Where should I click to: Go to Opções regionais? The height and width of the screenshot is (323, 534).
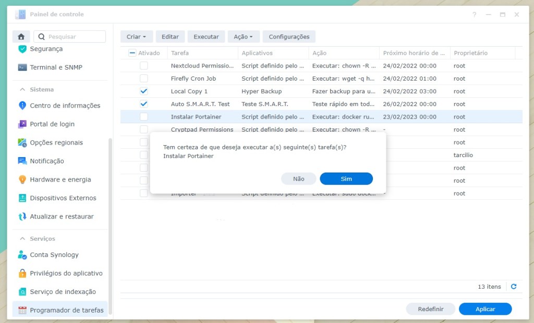click(x=56, y=143)
